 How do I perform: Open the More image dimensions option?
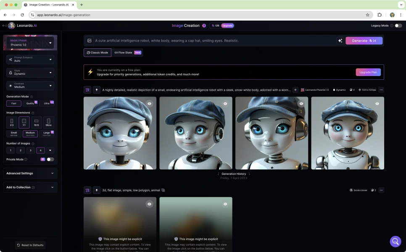pos(48,122)
